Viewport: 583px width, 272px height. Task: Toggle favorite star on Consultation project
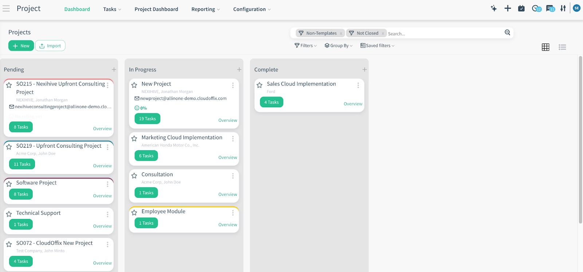(x=134, y=176)
